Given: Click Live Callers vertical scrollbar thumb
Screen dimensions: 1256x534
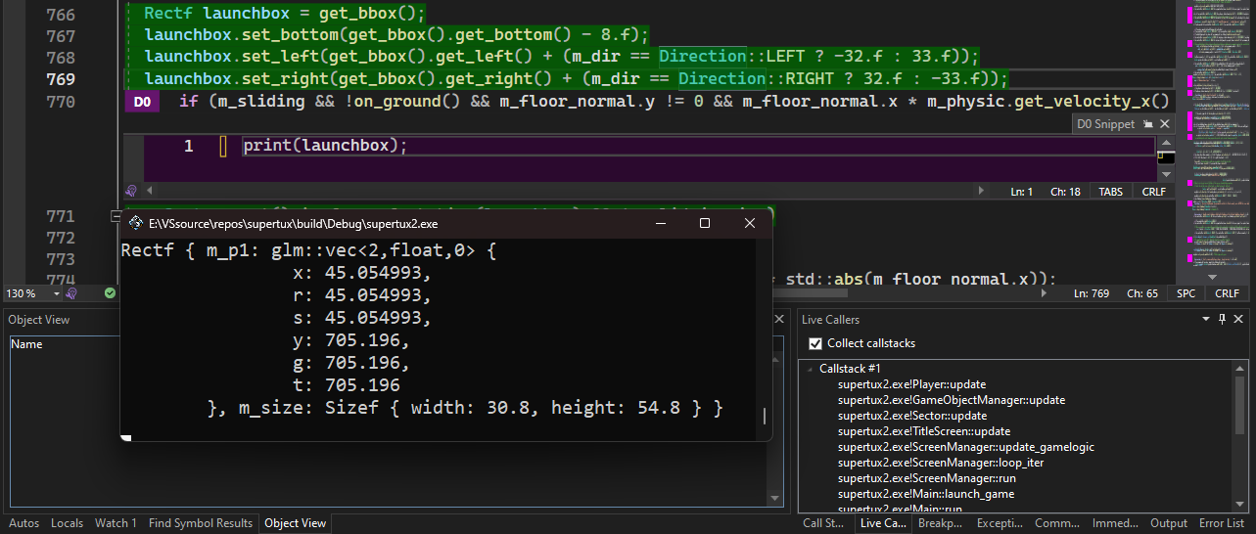Looking at the screenshot, I should (x=1239, y=404).
